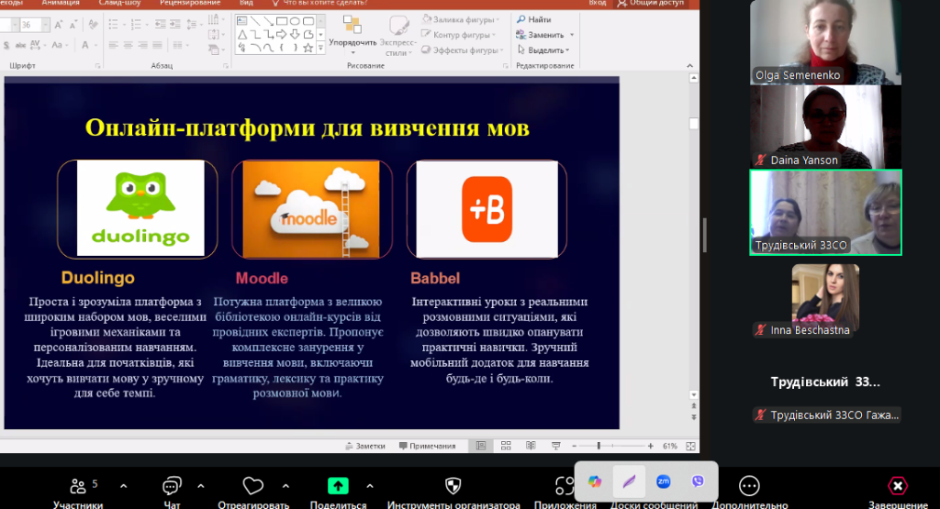The width and height of the screenshot is (940, 509).
Task: Click the More (Дополнительно) ellipsis icon
Action: click(x=749, y=486)
